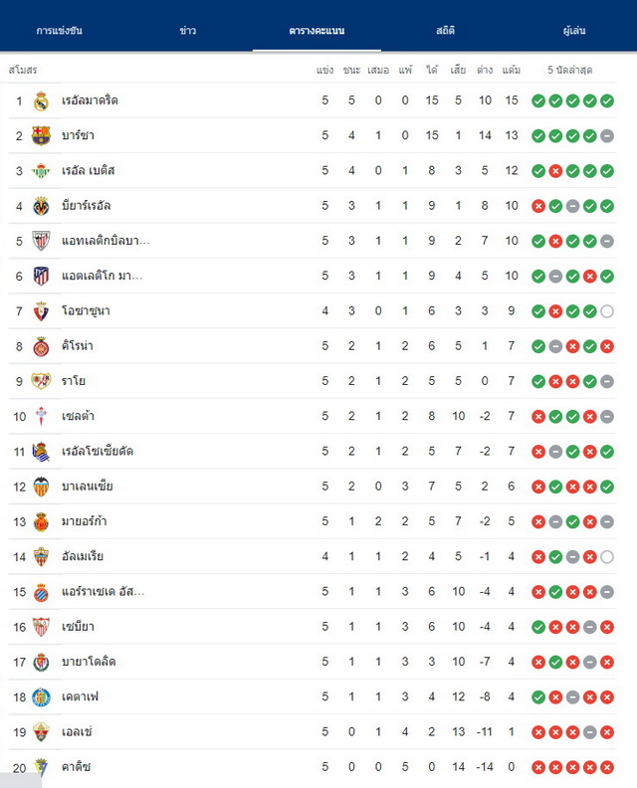This screenshot has height=788, width=637.
Task: Open the เรอัลโซเซียดัด team link
Action: pyautogui.click(x=98, y=452)
